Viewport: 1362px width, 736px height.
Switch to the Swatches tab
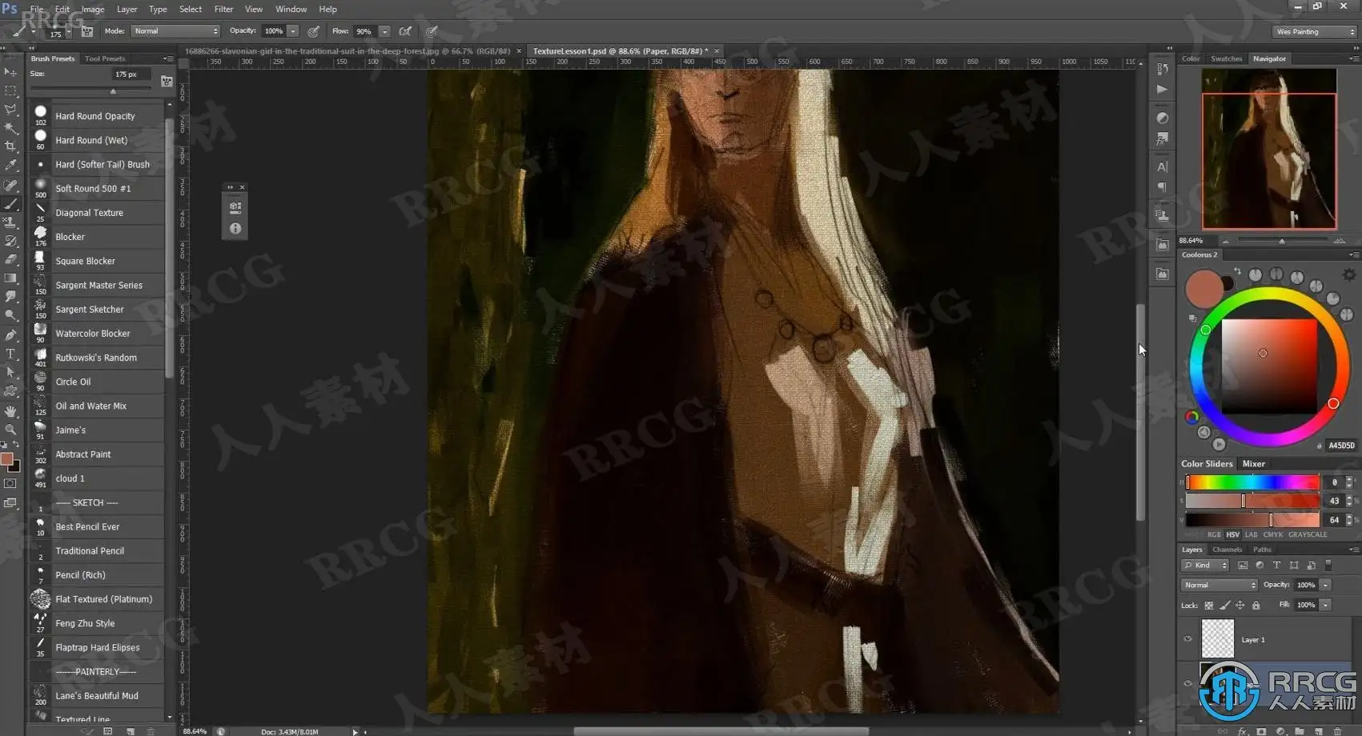pos(1226,58)
